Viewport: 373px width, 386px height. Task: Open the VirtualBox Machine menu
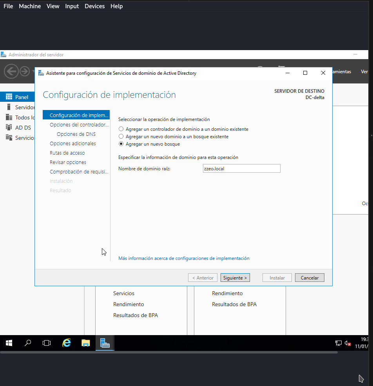click(x=30, y=6)
